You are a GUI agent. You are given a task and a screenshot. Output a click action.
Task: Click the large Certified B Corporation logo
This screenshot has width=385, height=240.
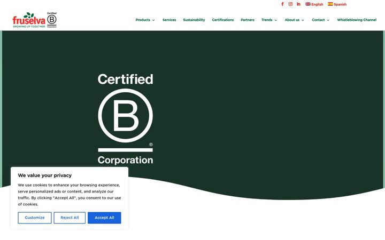[x=125, y=119]
